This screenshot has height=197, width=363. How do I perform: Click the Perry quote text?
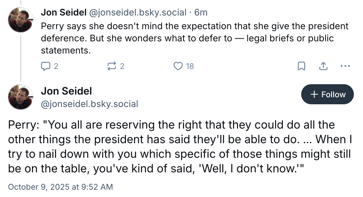pyautogui.click(x=180, y=147)
